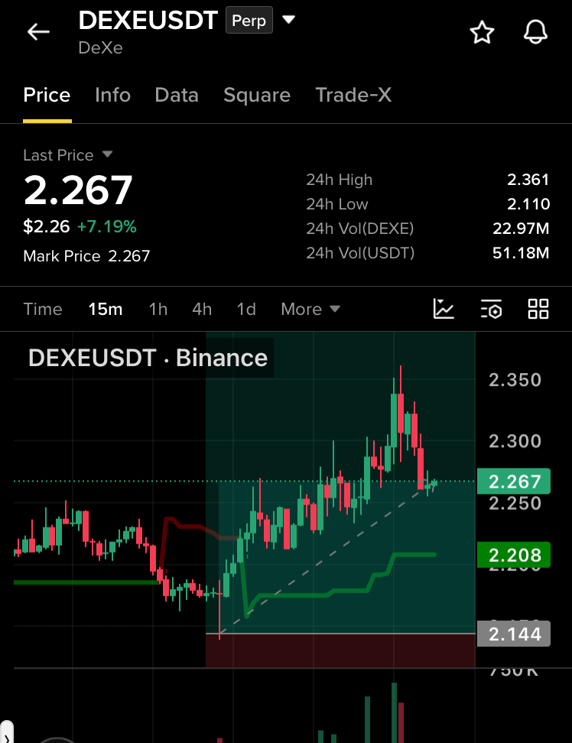
Task: Tap the Mark Price 2.267 text
Action: tap(86, 256)
